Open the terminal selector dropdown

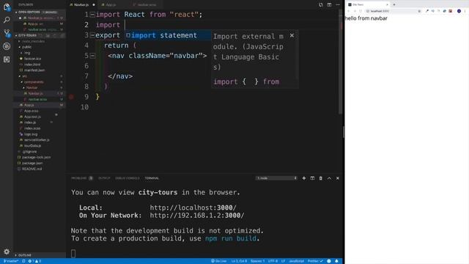[x=276, y=178]
